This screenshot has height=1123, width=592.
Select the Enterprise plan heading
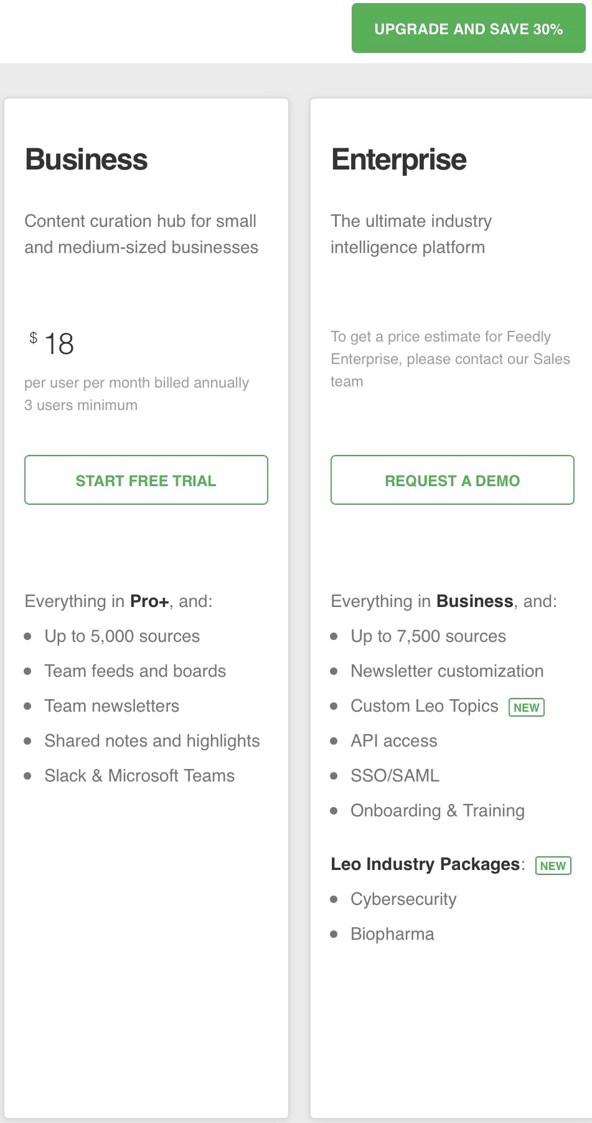click(398, 160)
